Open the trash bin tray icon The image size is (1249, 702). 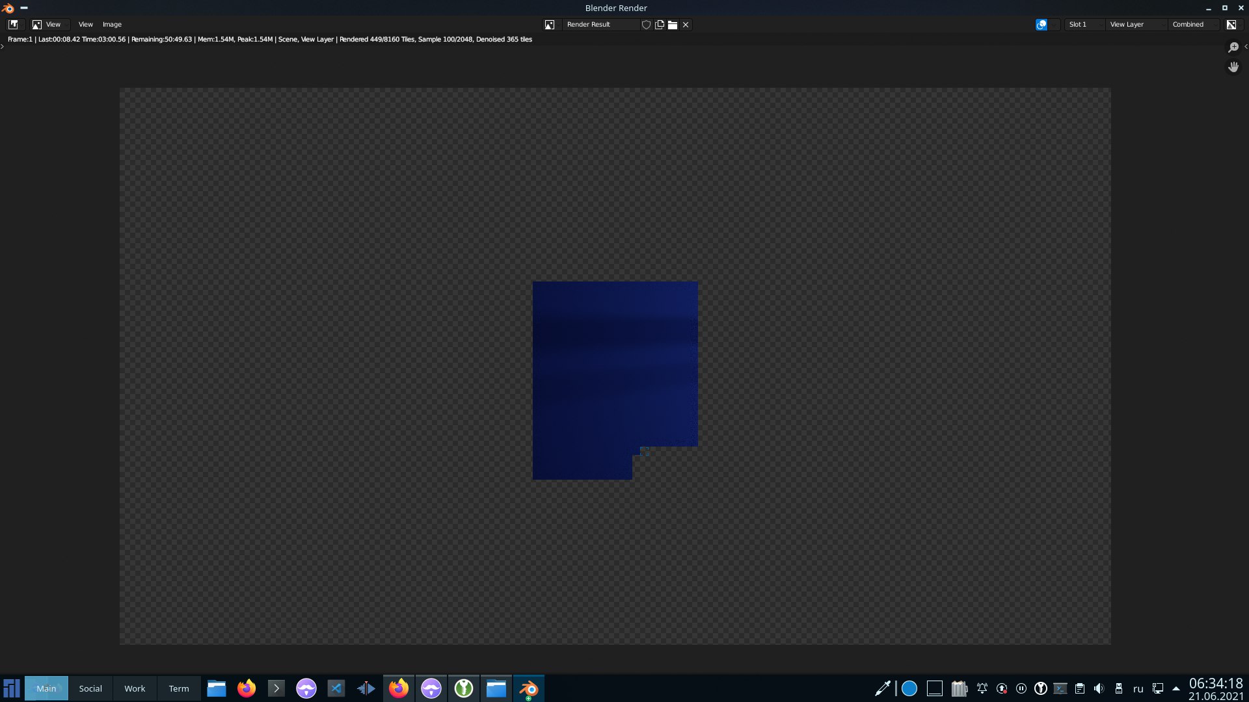(959, 688)
